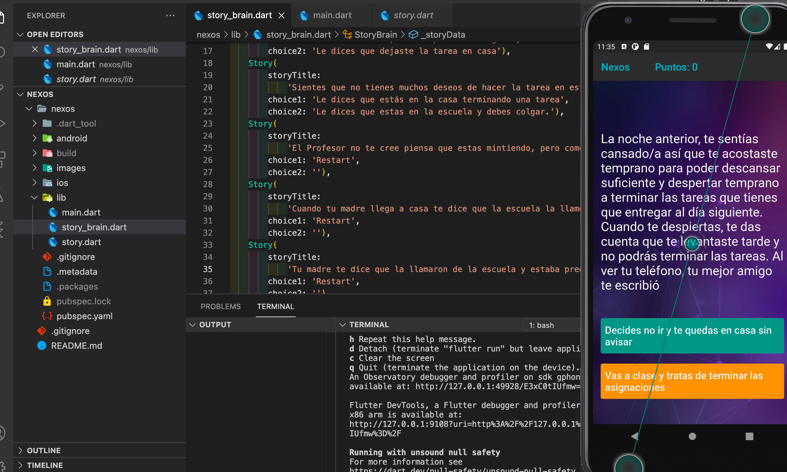Switch to the main.dart editor tab
The height and width of the screenshot is (472, 787).
332,15
